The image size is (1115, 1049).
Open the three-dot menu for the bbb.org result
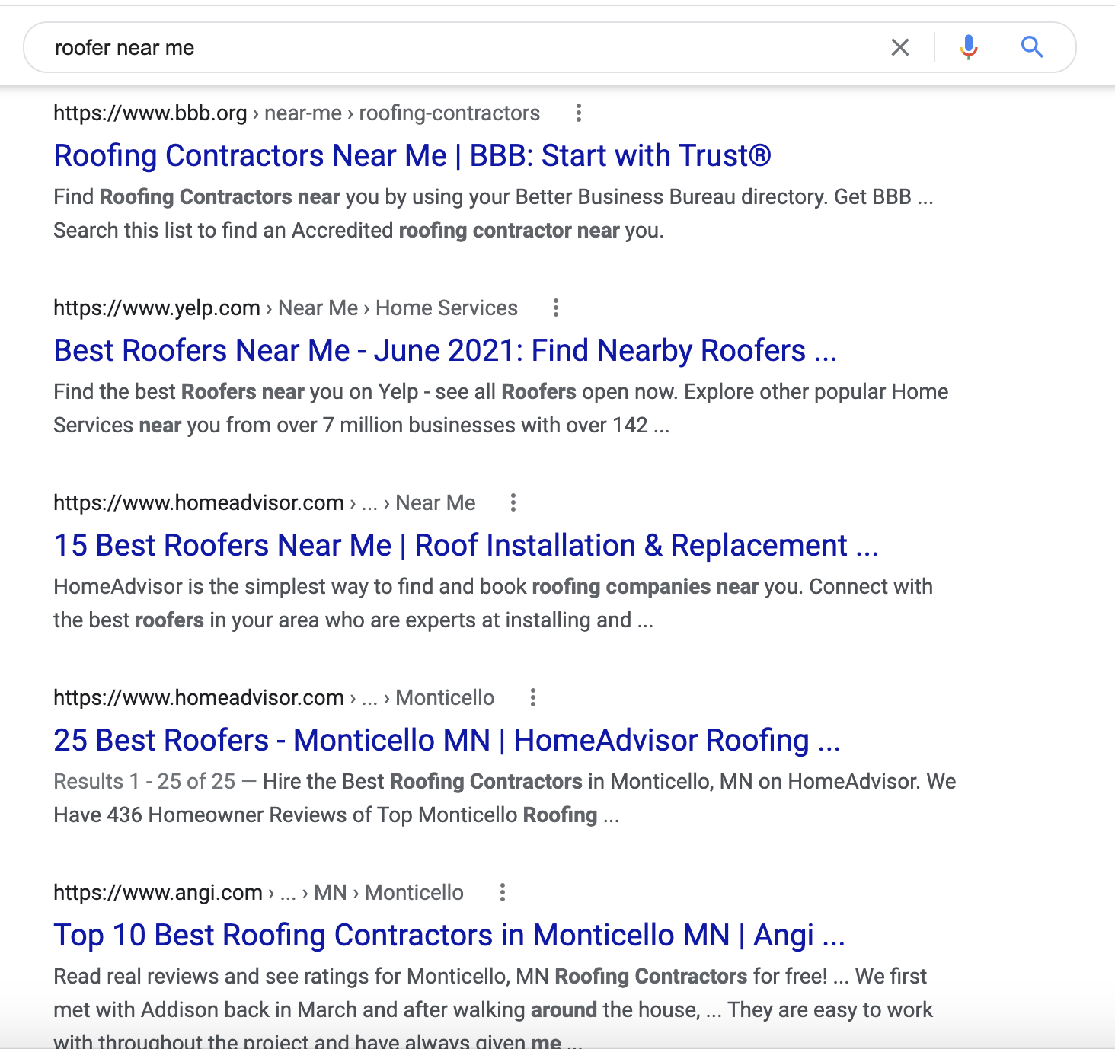pyautogui.click(x=579, y=113)
